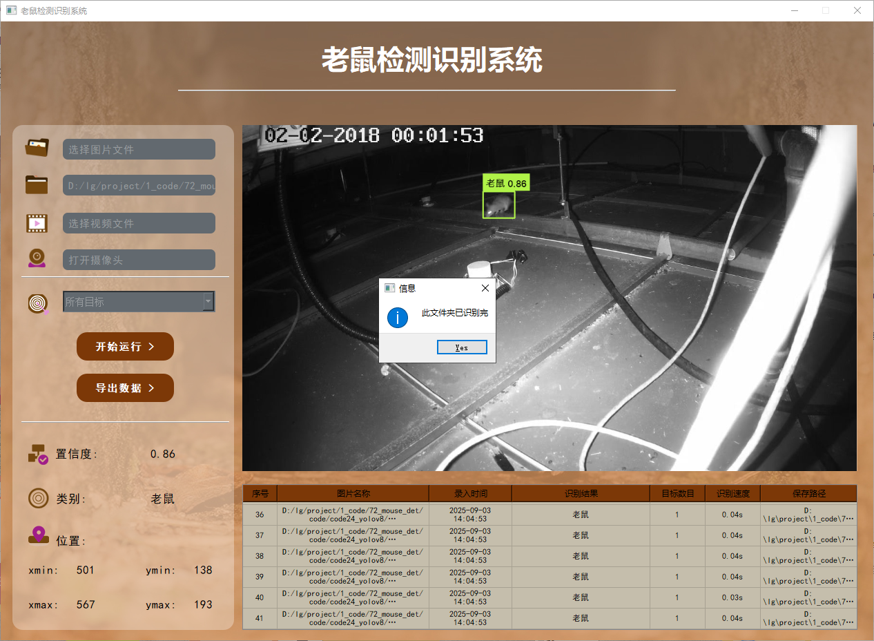Click the 此文件夹已识别完 dialog message
The height and width of the screenshot is (641, 874).
(x=455, y=313)
